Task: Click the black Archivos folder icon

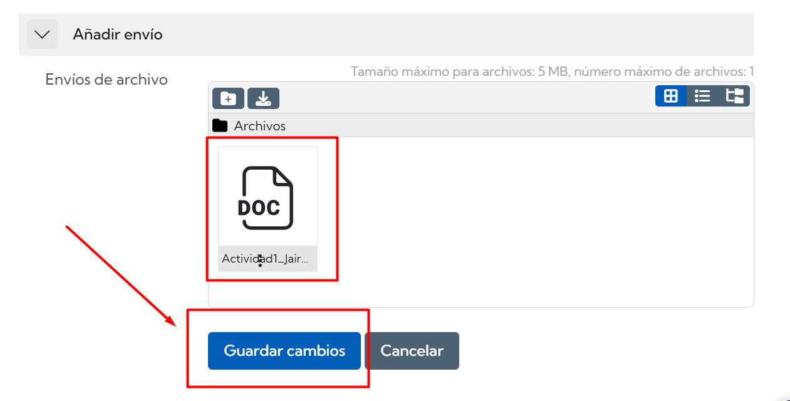Action: pos(220,125)
